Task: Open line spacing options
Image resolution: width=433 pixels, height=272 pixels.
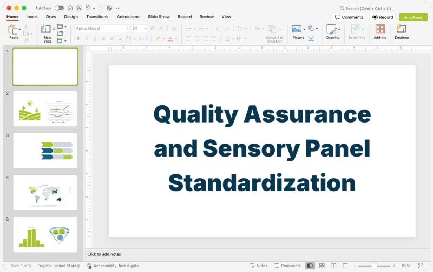Action: [x=240, y=29]
